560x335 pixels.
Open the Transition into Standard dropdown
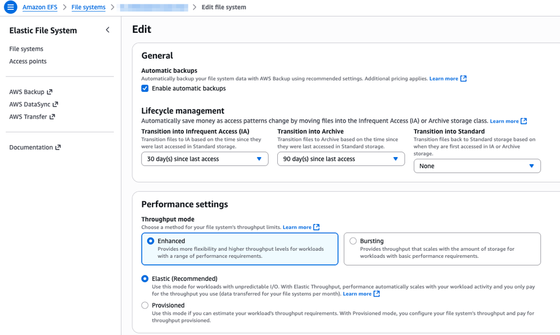(477, 166)
